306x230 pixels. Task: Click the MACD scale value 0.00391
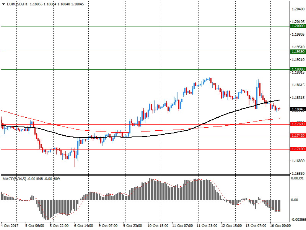[297, 178]
